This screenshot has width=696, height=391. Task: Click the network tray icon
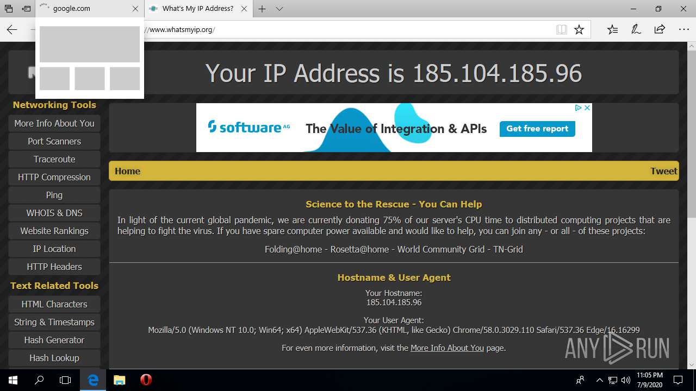click(x=613, y=380)
